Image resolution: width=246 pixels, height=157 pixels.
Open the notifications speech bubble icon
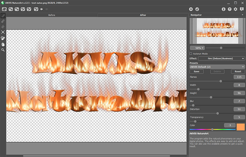(242, 9)
